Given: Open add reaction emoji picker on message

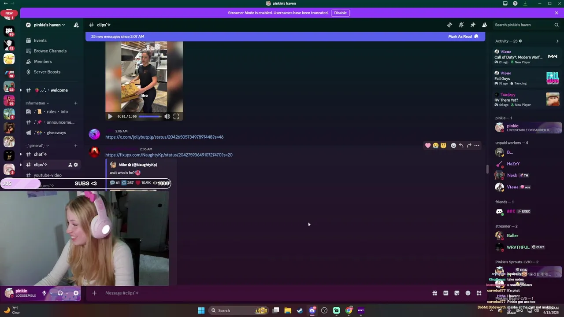Looking at the screenshot, I should coord(453,146).
